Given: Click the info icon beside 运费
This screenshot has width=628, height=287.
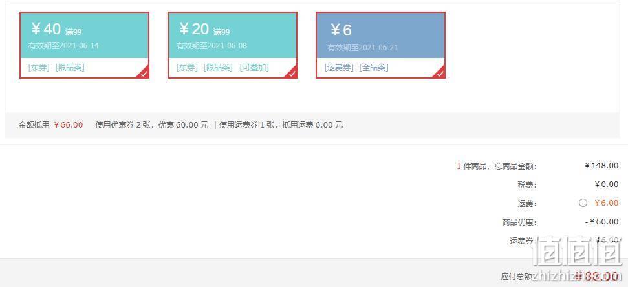Looking at the screenshot, I should [583, 203].
